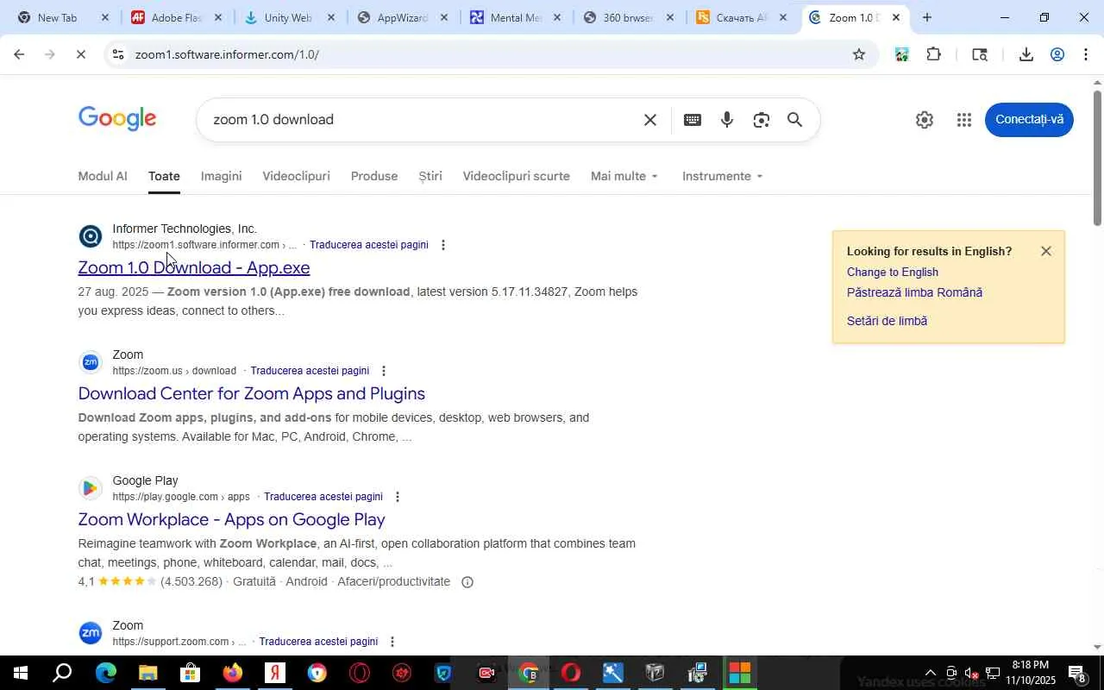This screenshot has width=1104, height=690.
Task: Open the on-screen keyboard input tool
Action: [692, 120]
